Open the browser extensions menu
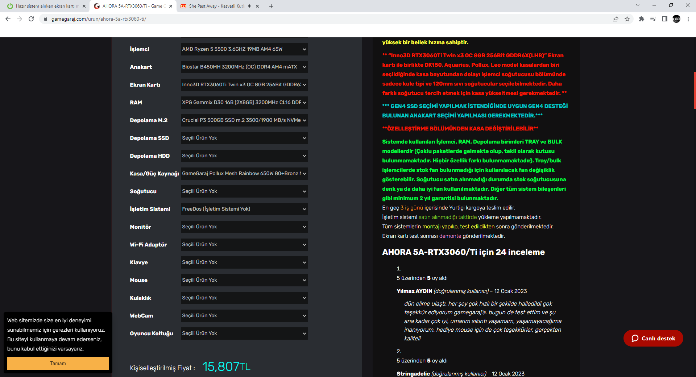Image resolution: width=696 pixels, height=377 pixels. [x=642, y=19]
